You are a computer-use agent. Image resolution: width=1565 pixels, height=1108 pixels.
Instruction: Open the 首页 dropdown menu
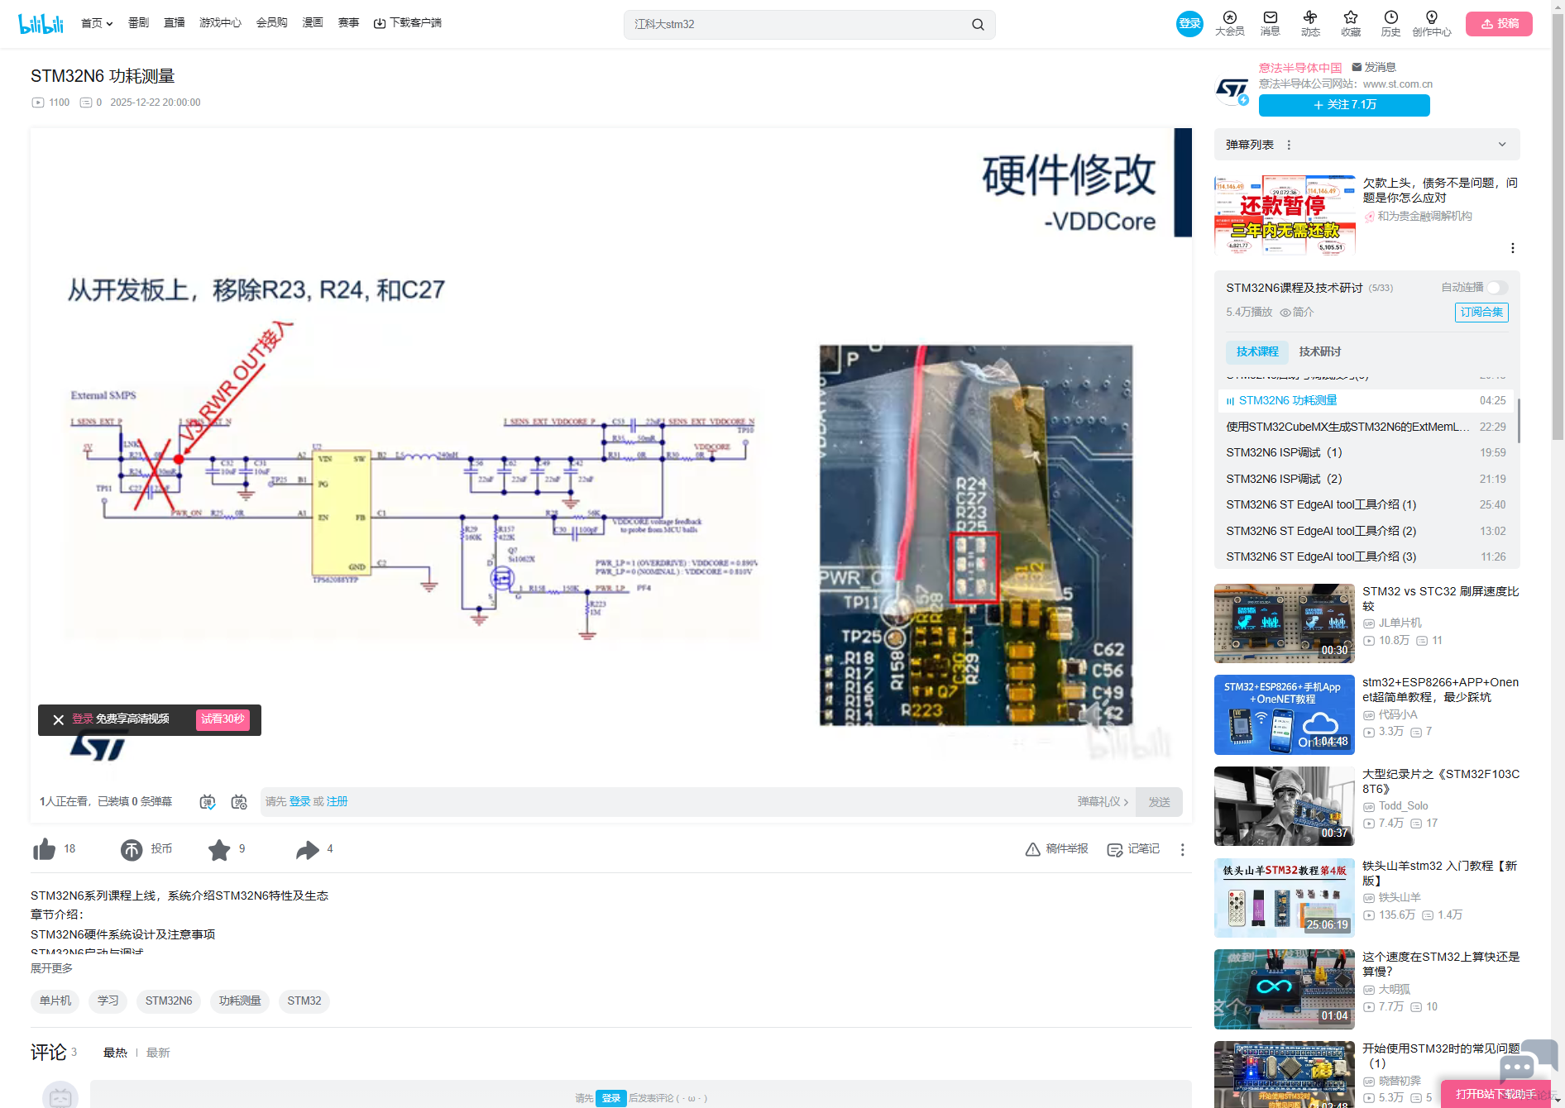pyautogui.click(x=97, y=23)
